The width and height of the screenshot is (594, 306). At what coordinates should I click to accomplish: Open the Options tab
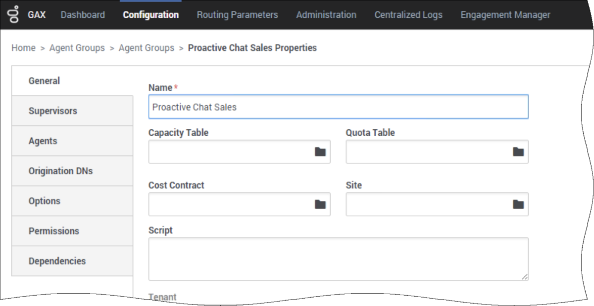point(72,201)
